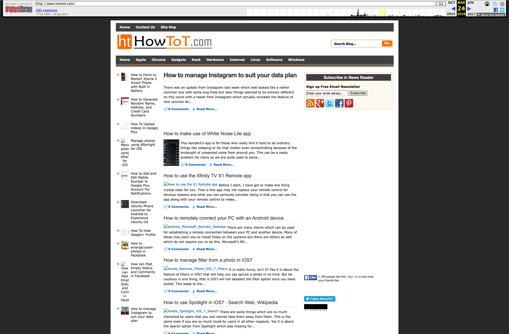Expand About this capture dropdown

point(491,15)
